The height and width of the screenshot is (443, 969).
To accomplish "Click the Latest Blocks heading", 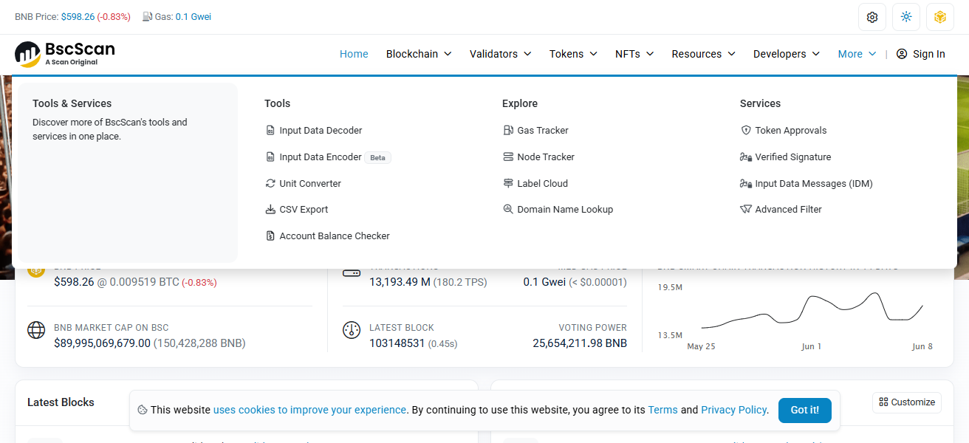I will tap(61, 402).
